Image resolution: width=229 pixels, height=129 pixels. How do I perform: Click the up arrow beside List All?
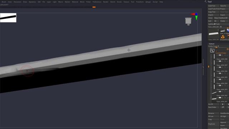coord(223,104)
